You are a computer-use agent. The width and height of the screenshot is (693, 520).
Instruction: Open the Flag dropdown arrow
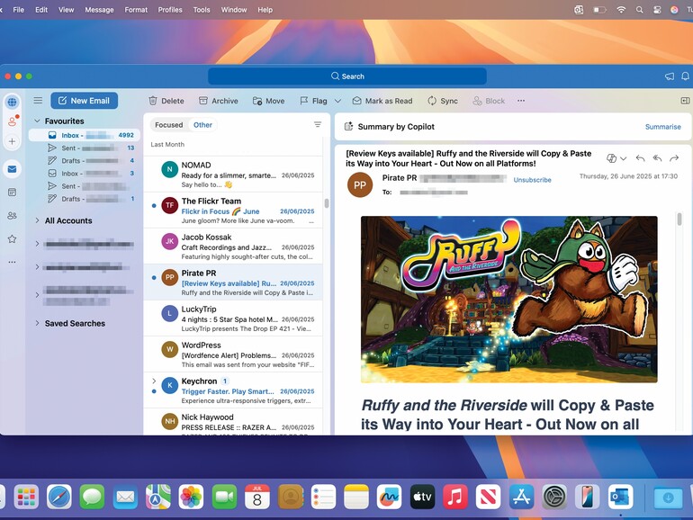click(x=337, y=101)
